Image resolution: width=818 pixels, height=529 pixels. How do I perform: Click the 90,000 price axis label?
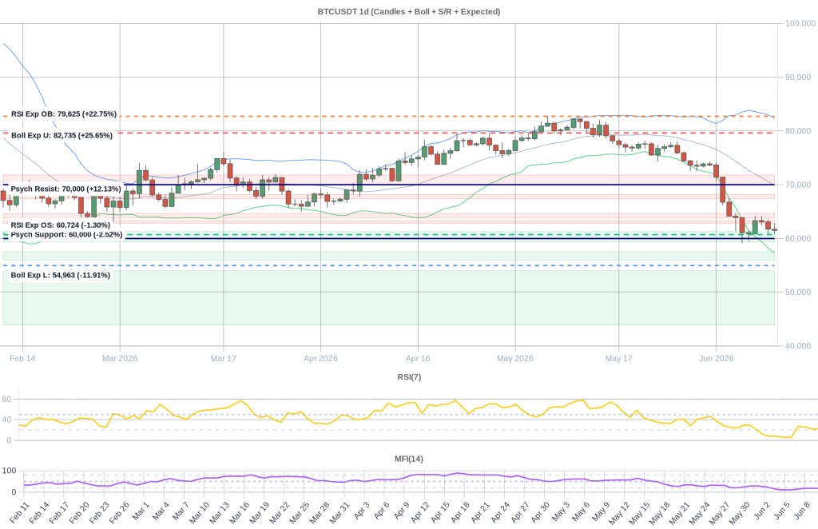[x=798, y=78]
